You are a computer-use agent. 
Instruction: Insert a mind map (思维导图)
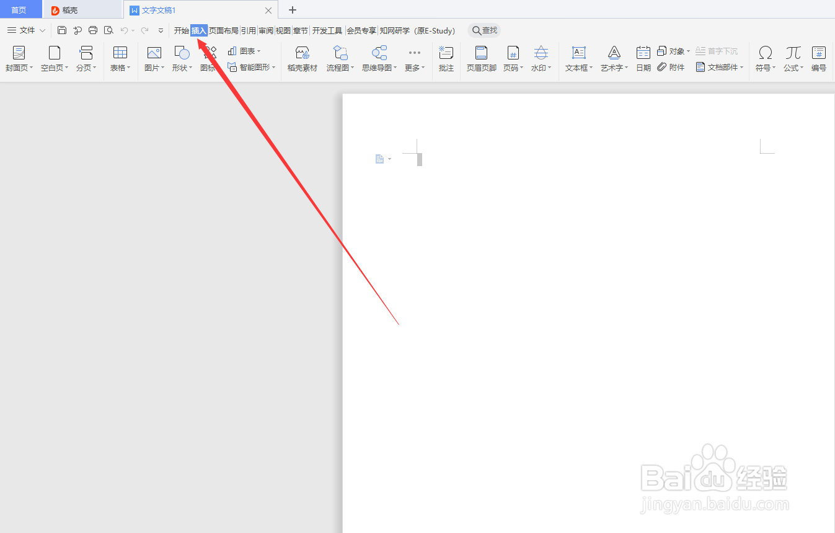click(379, 59)
